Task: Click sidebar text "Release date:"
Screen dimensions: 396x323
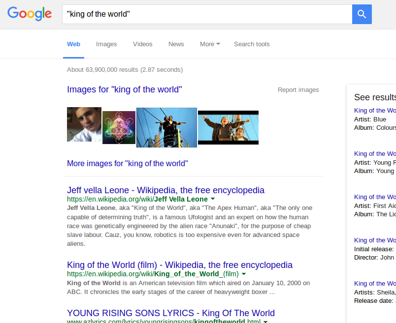Action: click(x=373, y=301)
